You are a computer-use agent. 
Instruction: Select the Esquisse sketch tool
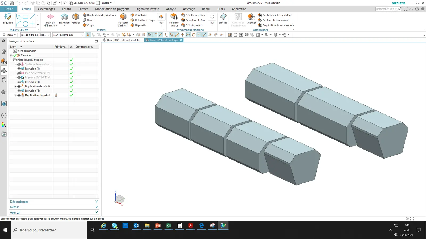[x=8, y=19]
